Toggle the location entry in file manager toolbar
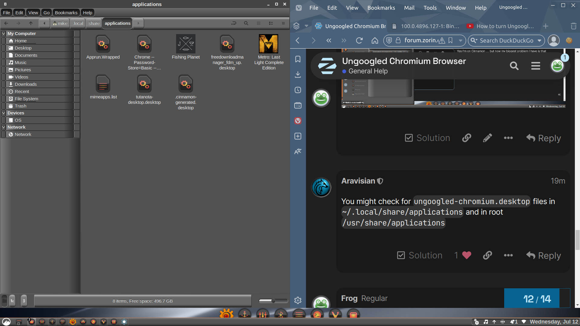The width and height of the screenshot is (580, 326). click(234, 23)
